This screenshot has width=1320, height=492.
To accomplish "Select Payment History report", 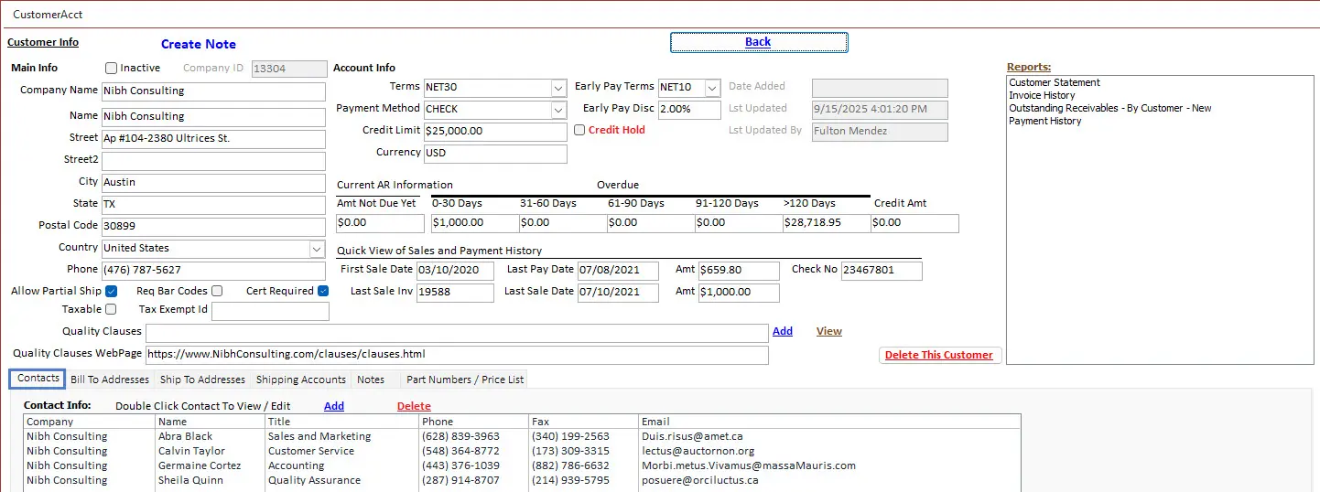I will 1045,121.
